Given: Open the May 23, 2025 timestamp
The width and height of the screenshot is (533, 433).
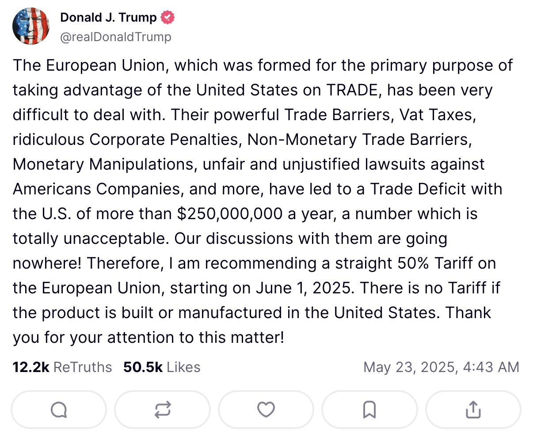Looking at the screenshot, I should point(441,367).
